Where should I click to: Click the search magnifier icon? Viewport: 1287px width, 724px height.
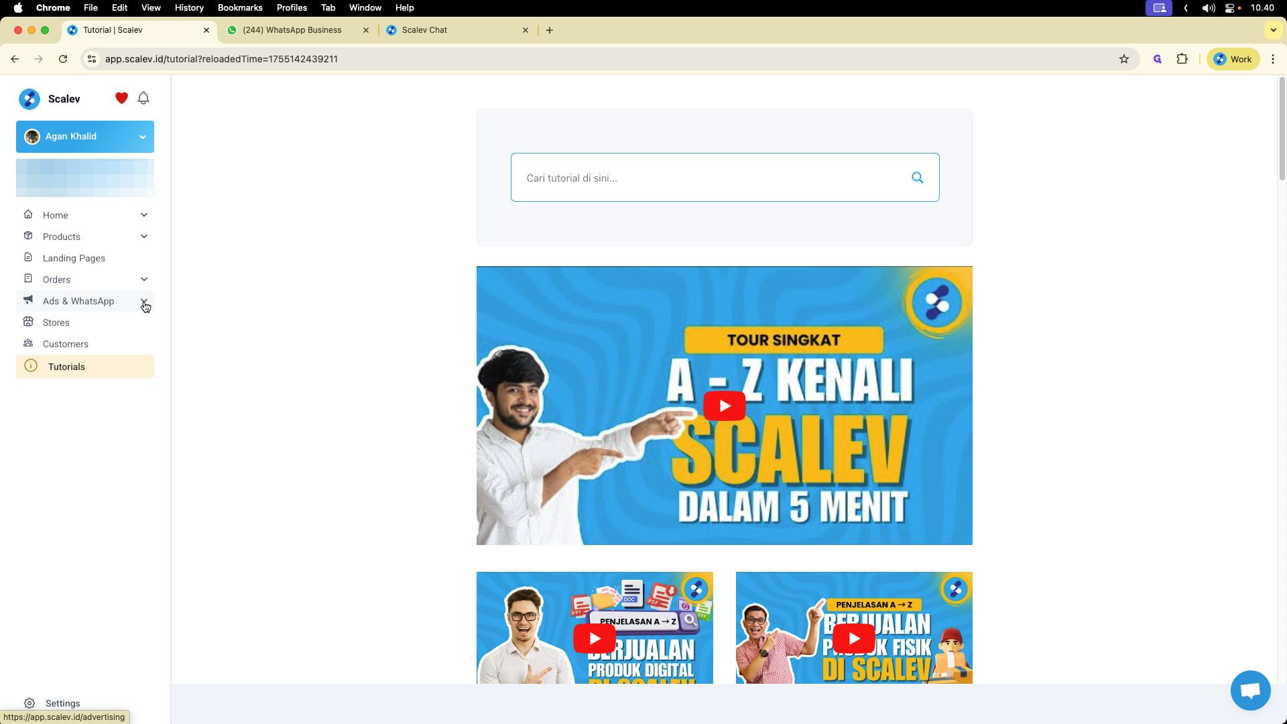point(918,178)
